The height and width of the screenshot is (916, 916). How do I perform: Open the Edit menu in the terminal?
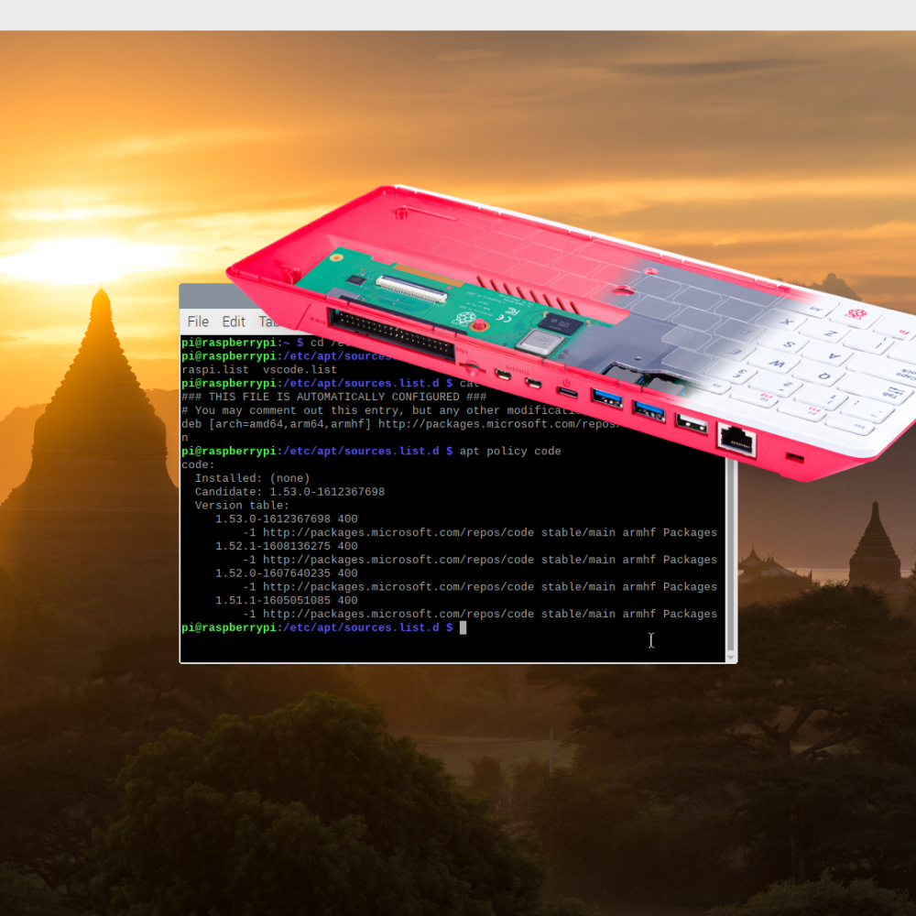(x=234, y=322)
